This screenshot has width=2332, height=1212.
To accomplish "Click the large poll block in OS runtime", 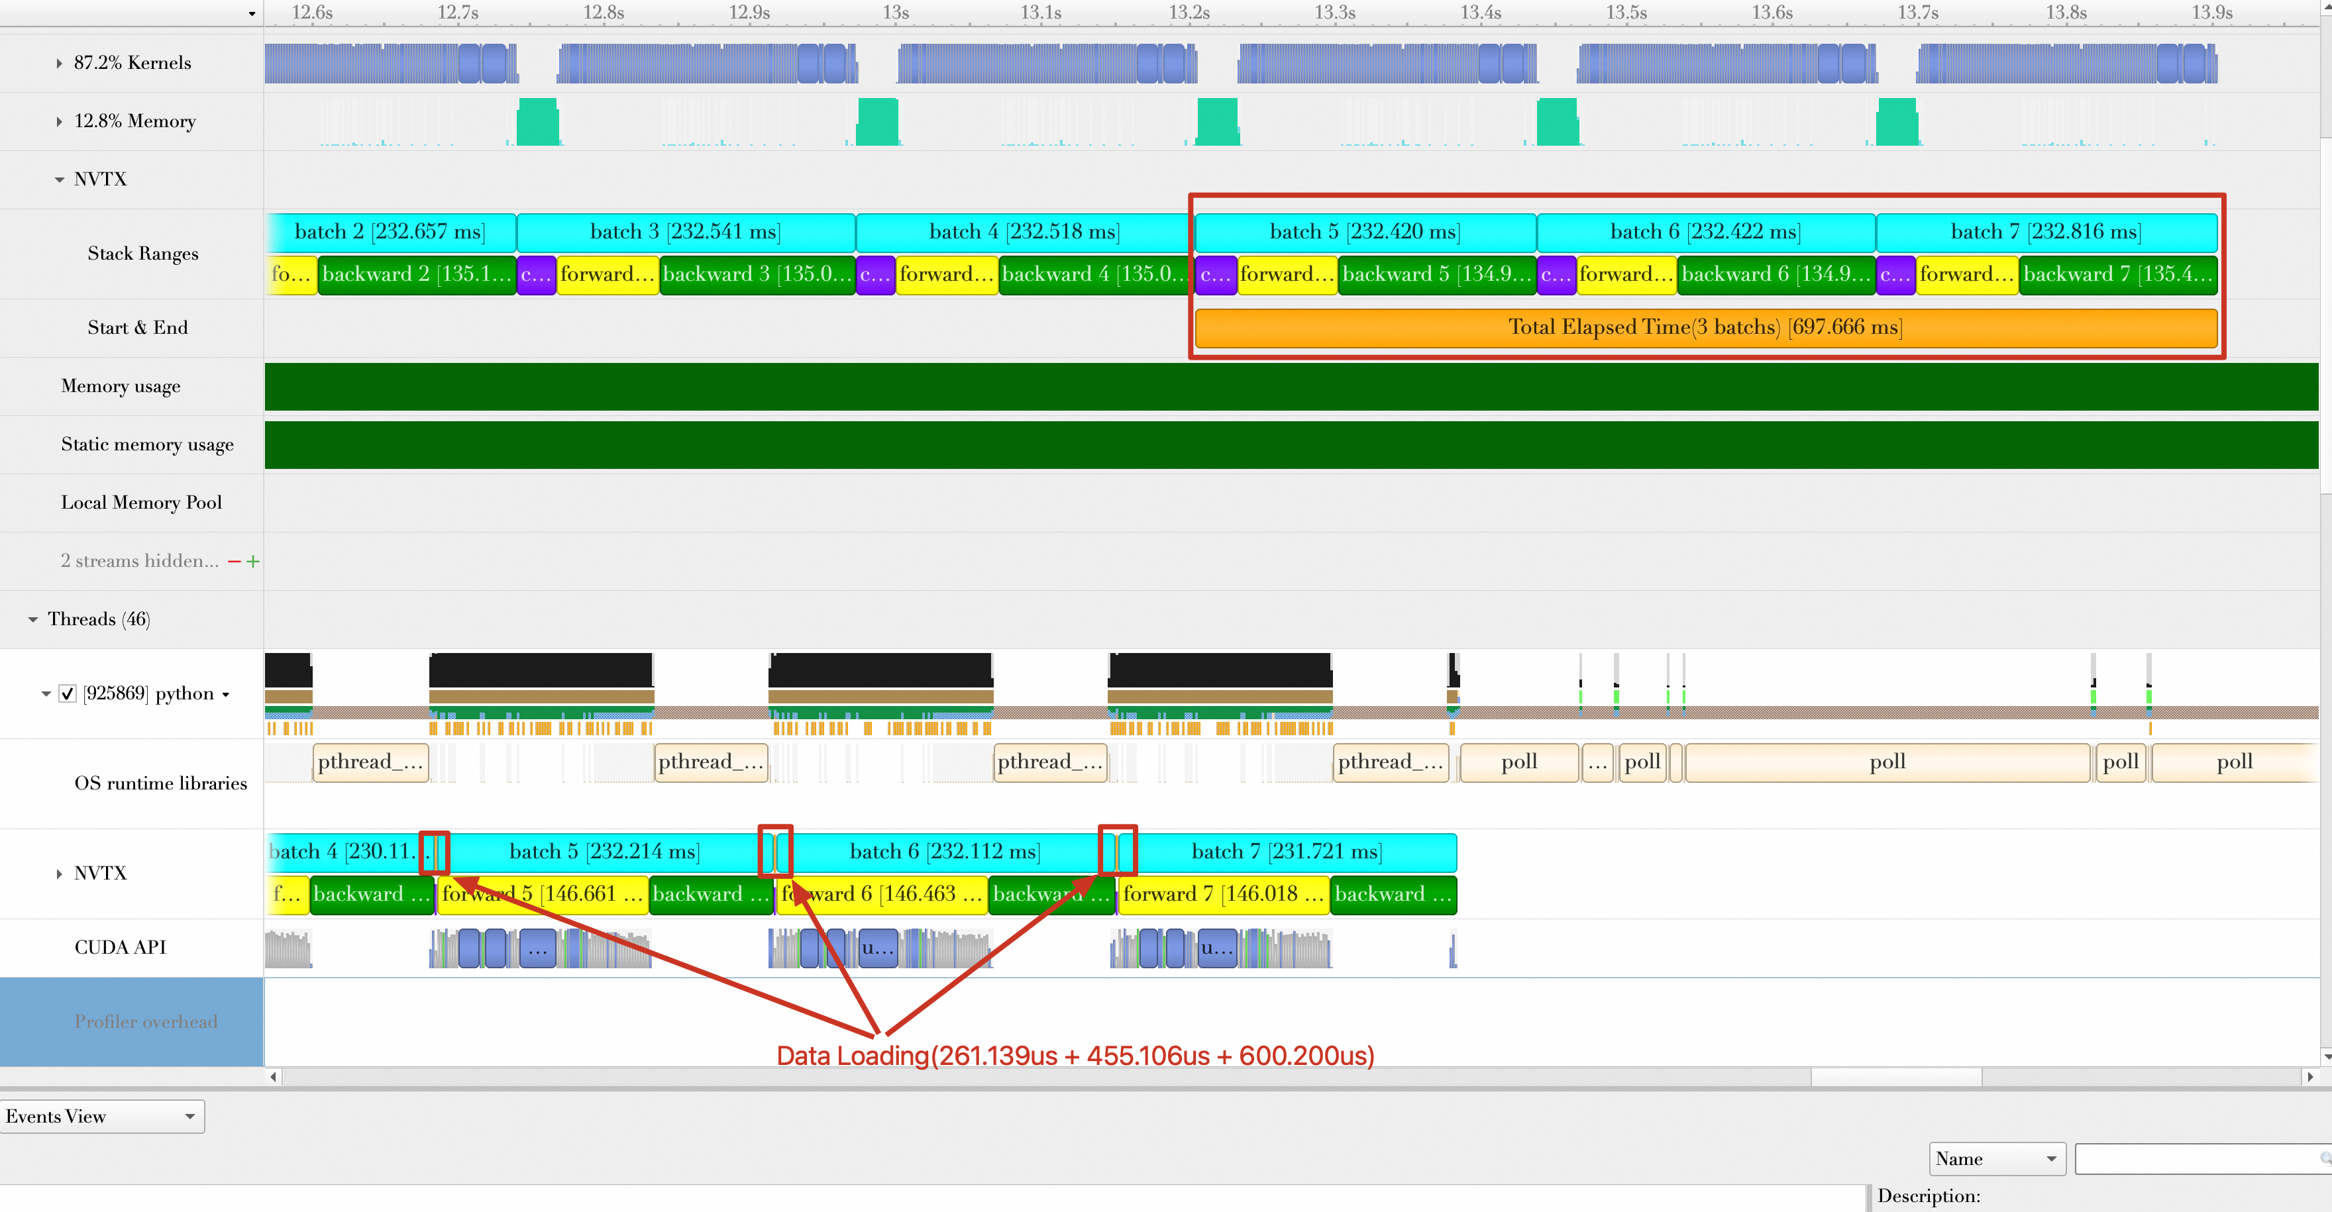I will pyautogui.click(x=1887, y=762).
